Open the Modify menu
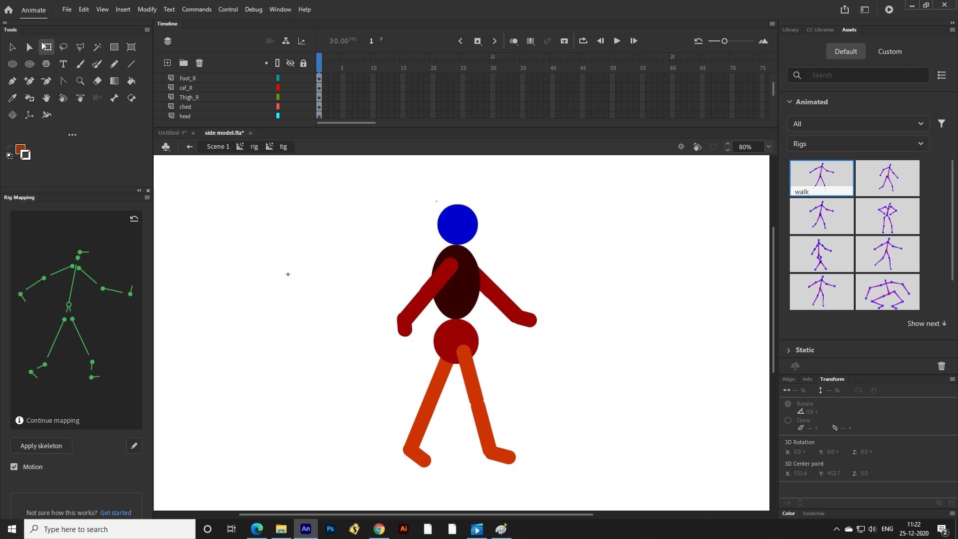The height and width of the screenshot is (539, 958). coord(147,9)
